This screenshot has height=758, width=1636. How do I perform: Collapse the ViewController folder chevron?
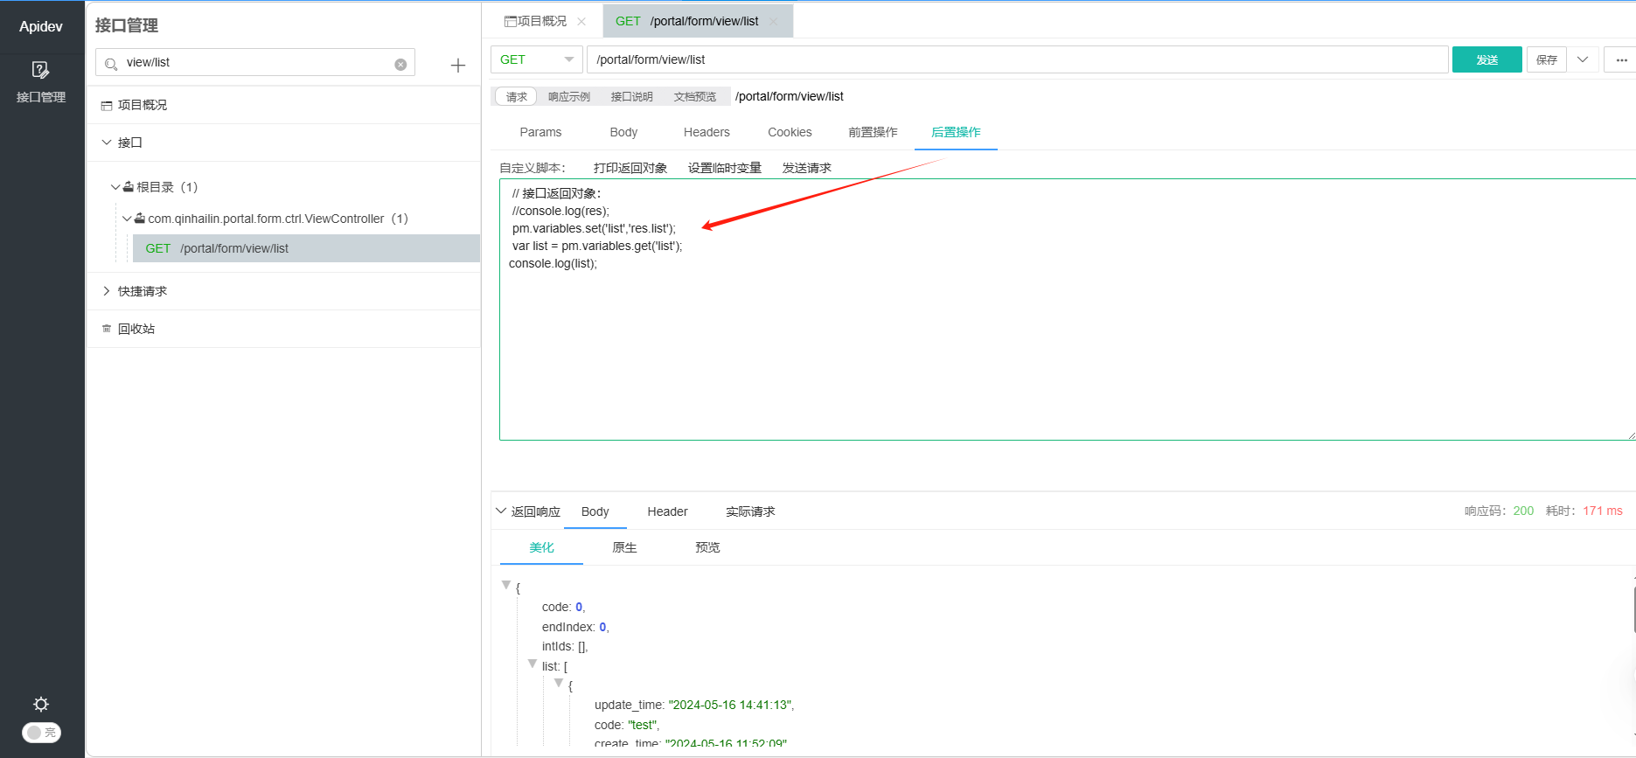[127, 219]
